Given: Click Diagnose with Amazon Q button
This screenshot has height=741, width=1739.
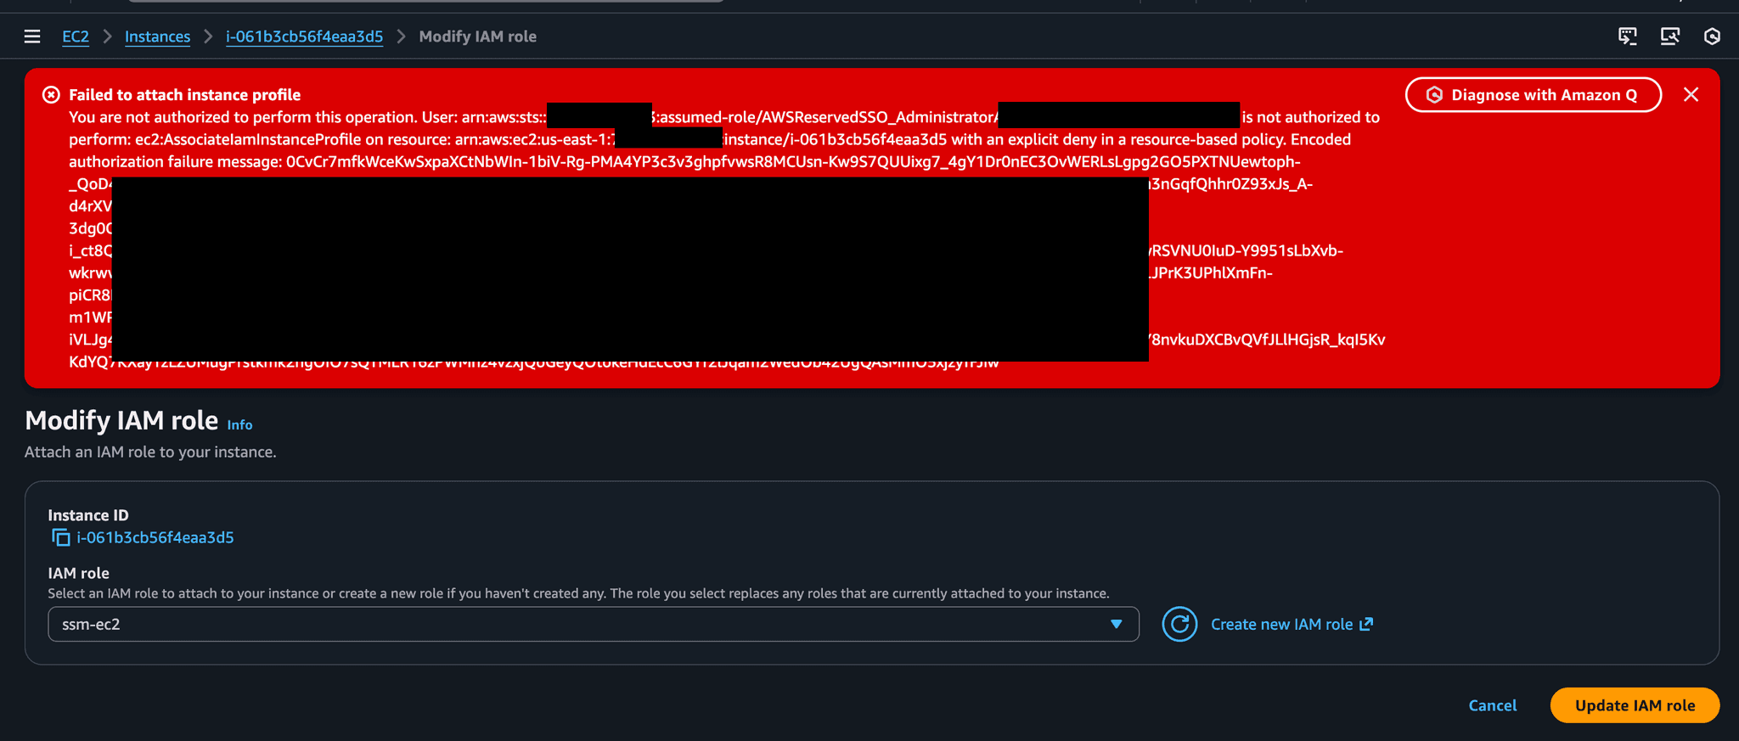Looking at the screenshot, I should tap(1533, 95).
